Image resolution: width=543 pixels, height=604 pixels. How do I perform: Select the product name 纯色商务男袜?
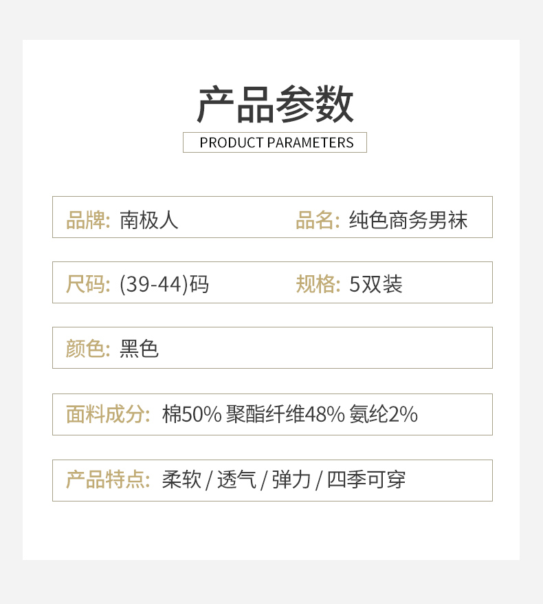pyautogui.click(x=408, y=220)
